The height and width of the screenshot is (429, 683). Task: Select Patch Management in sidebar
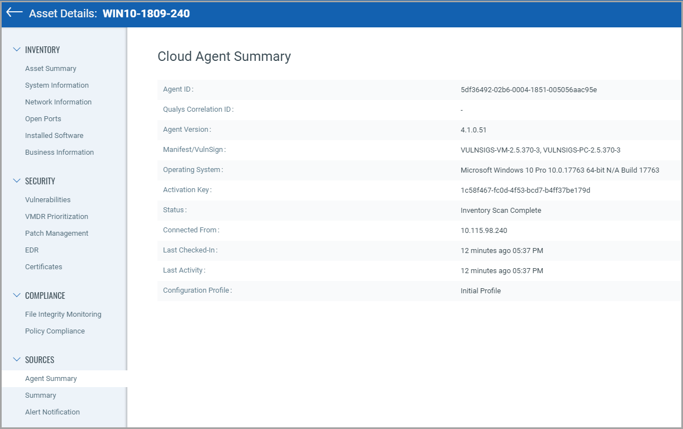tap(57, 233)
